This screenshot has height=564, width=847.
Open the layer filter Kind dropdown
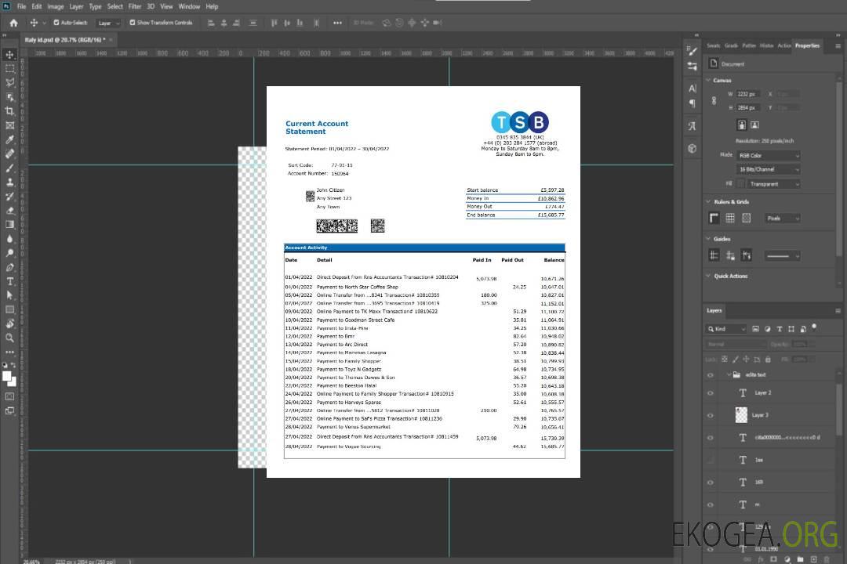click(726, 329)
